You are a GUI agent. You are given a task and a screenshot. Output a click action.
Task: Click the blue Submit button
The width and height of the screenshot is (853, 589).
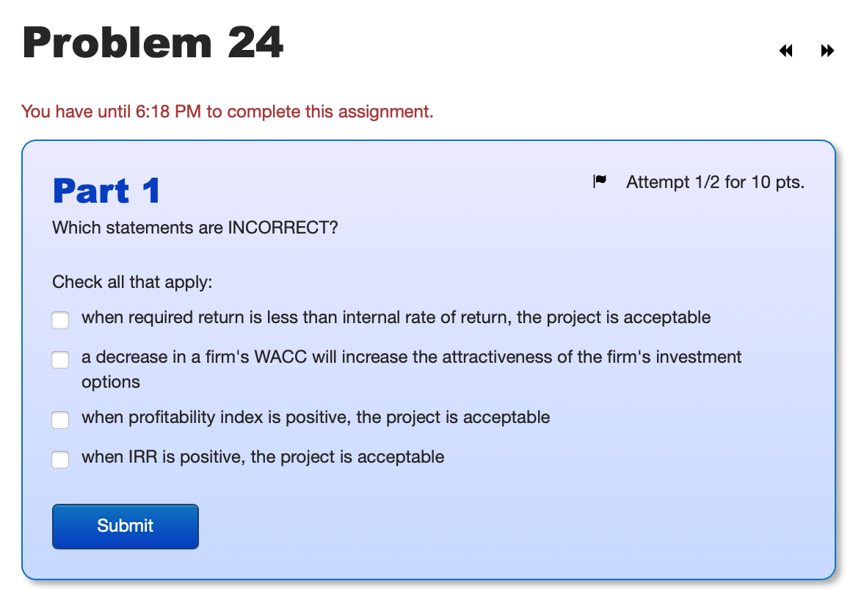[125, 526]
